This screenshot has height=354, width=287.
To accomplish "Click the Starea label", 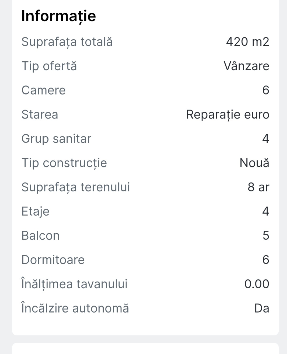I will pos(40,115).
